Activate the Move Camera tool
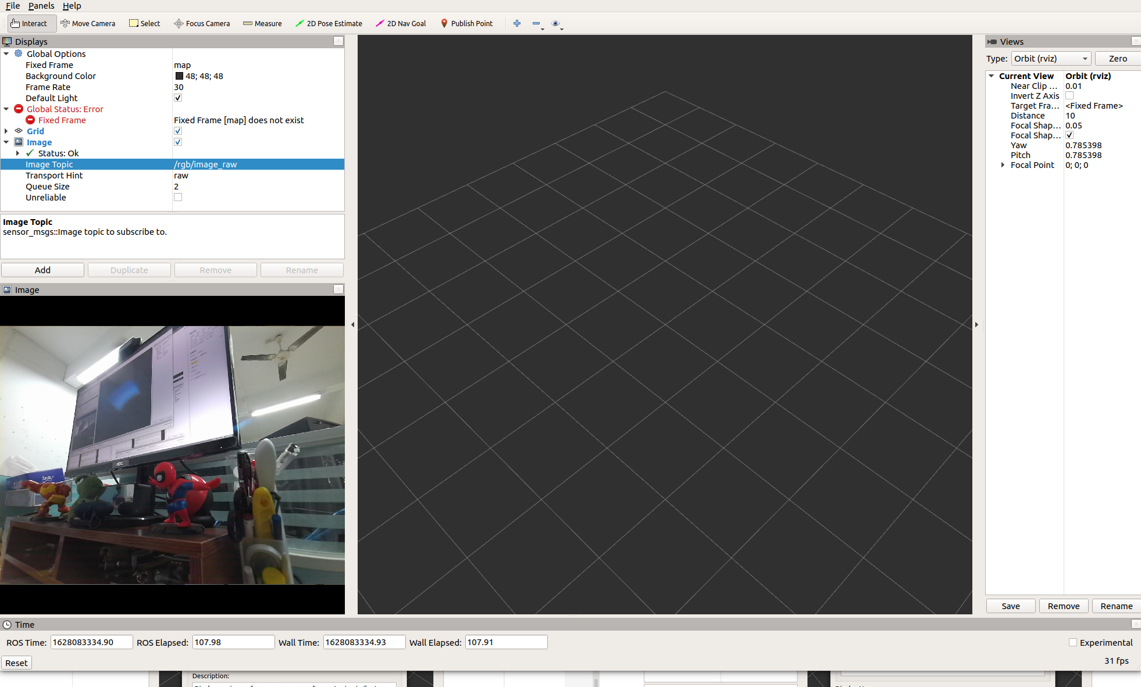Screen dimensions: 1141x687 click(88, 23)
